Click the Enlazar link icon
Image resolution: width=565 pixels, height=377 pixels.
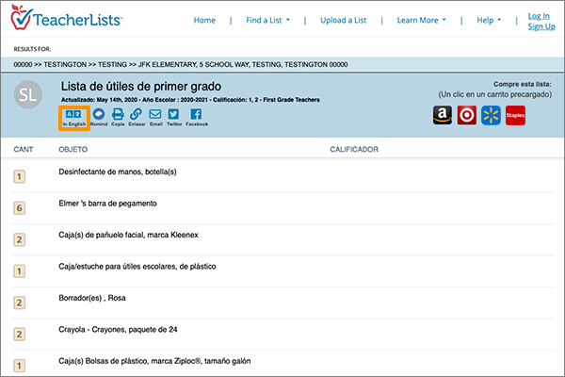coord(137,115)
